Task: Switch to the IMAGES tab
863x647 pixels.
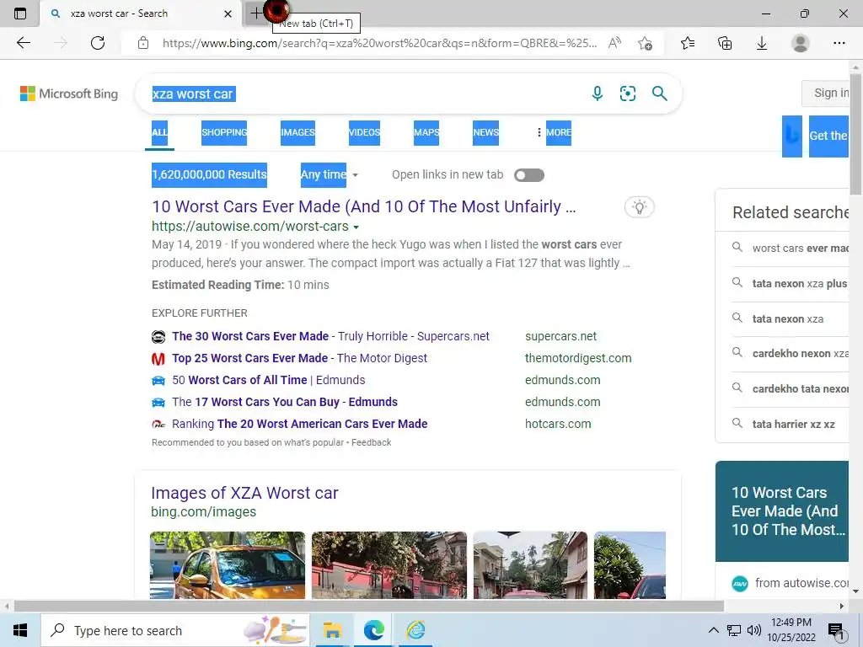Action: [x=297, y=132]
